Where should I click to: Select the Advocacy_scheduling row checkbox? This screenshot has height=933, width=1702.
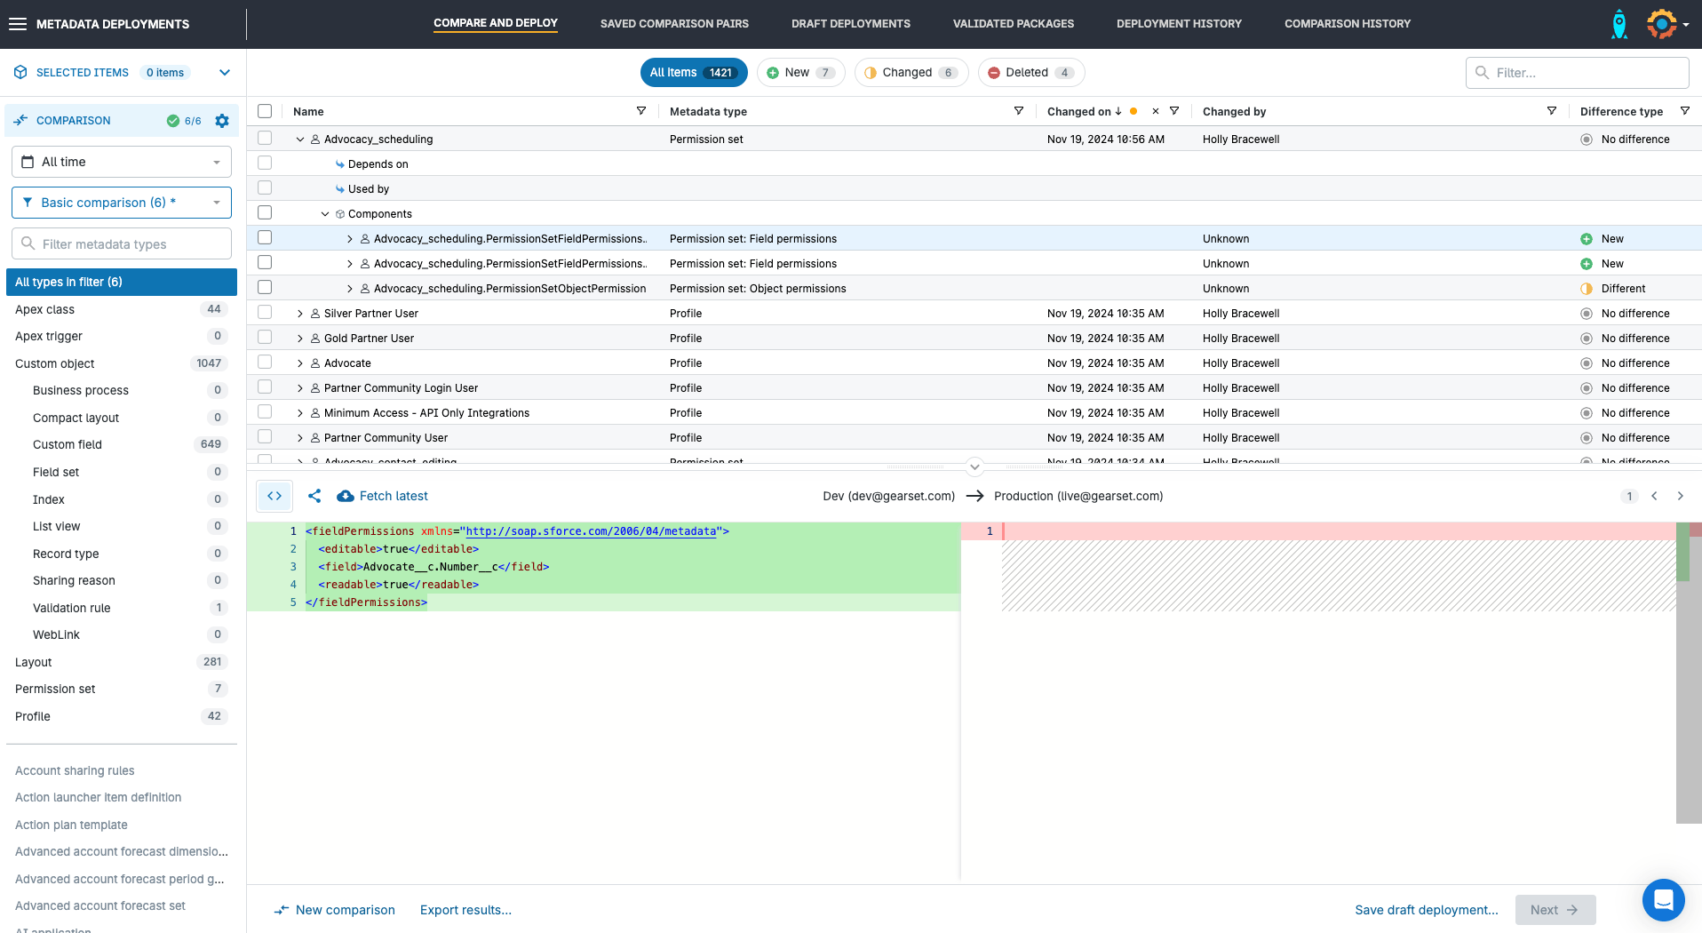coord(265,139)
